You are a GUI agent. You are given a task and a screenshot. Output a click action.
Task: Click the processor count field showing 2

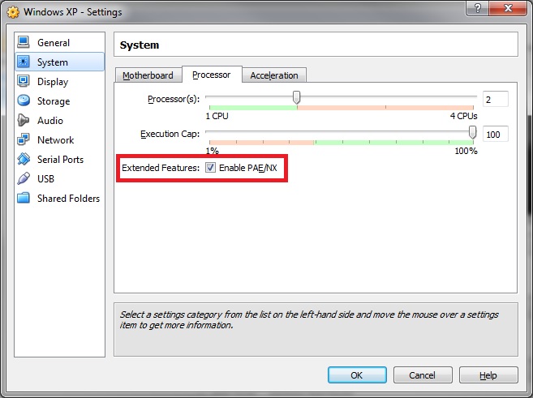coord(495,100)
